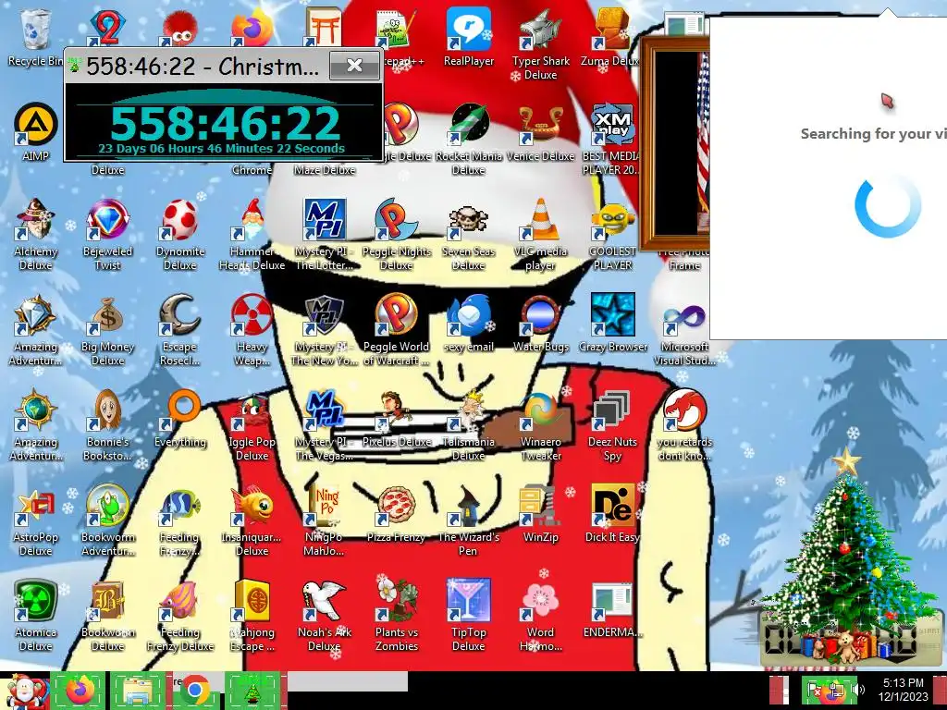Launch Venice Deluxe game icon
This screenshot has width=947, height=710.
coord(540,125)
